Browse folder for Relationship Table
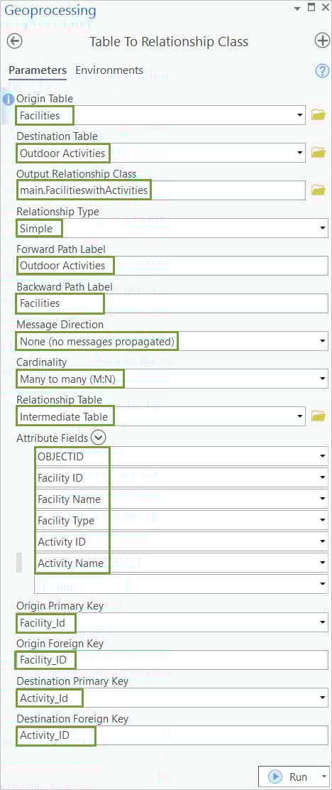332x790 pixels. click(318, 416)
